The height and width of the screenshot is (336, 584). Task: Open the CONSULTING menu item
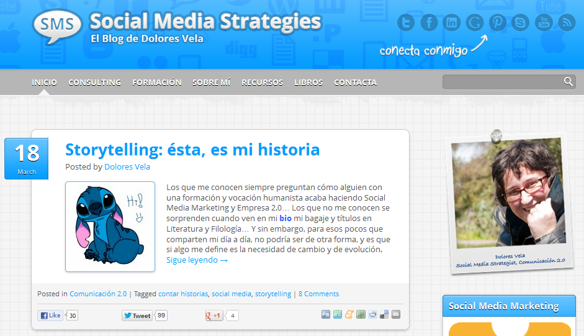pyautogui.click(x=94, y=83)
